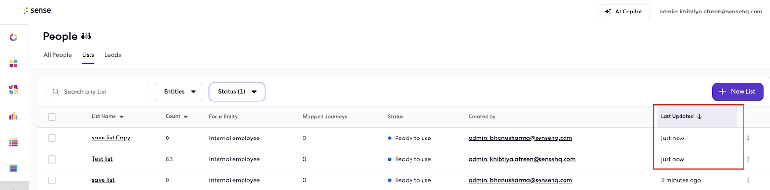Open three-dot menu for Test list row
The height and width of the screenshot is (190, 770).
748,159
